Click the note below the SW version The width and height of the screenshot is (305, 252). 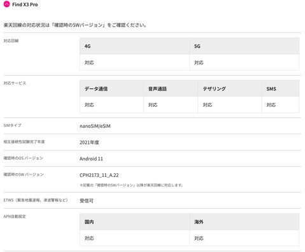point(132,185)
